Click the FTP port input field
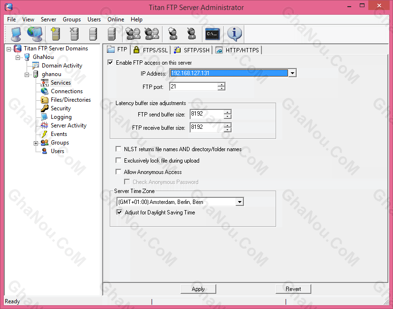The width and height of the screenshot is (393, 309). pos(194,87)
